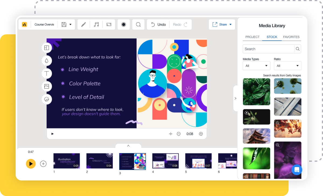Click the webcam record icon

124,24
